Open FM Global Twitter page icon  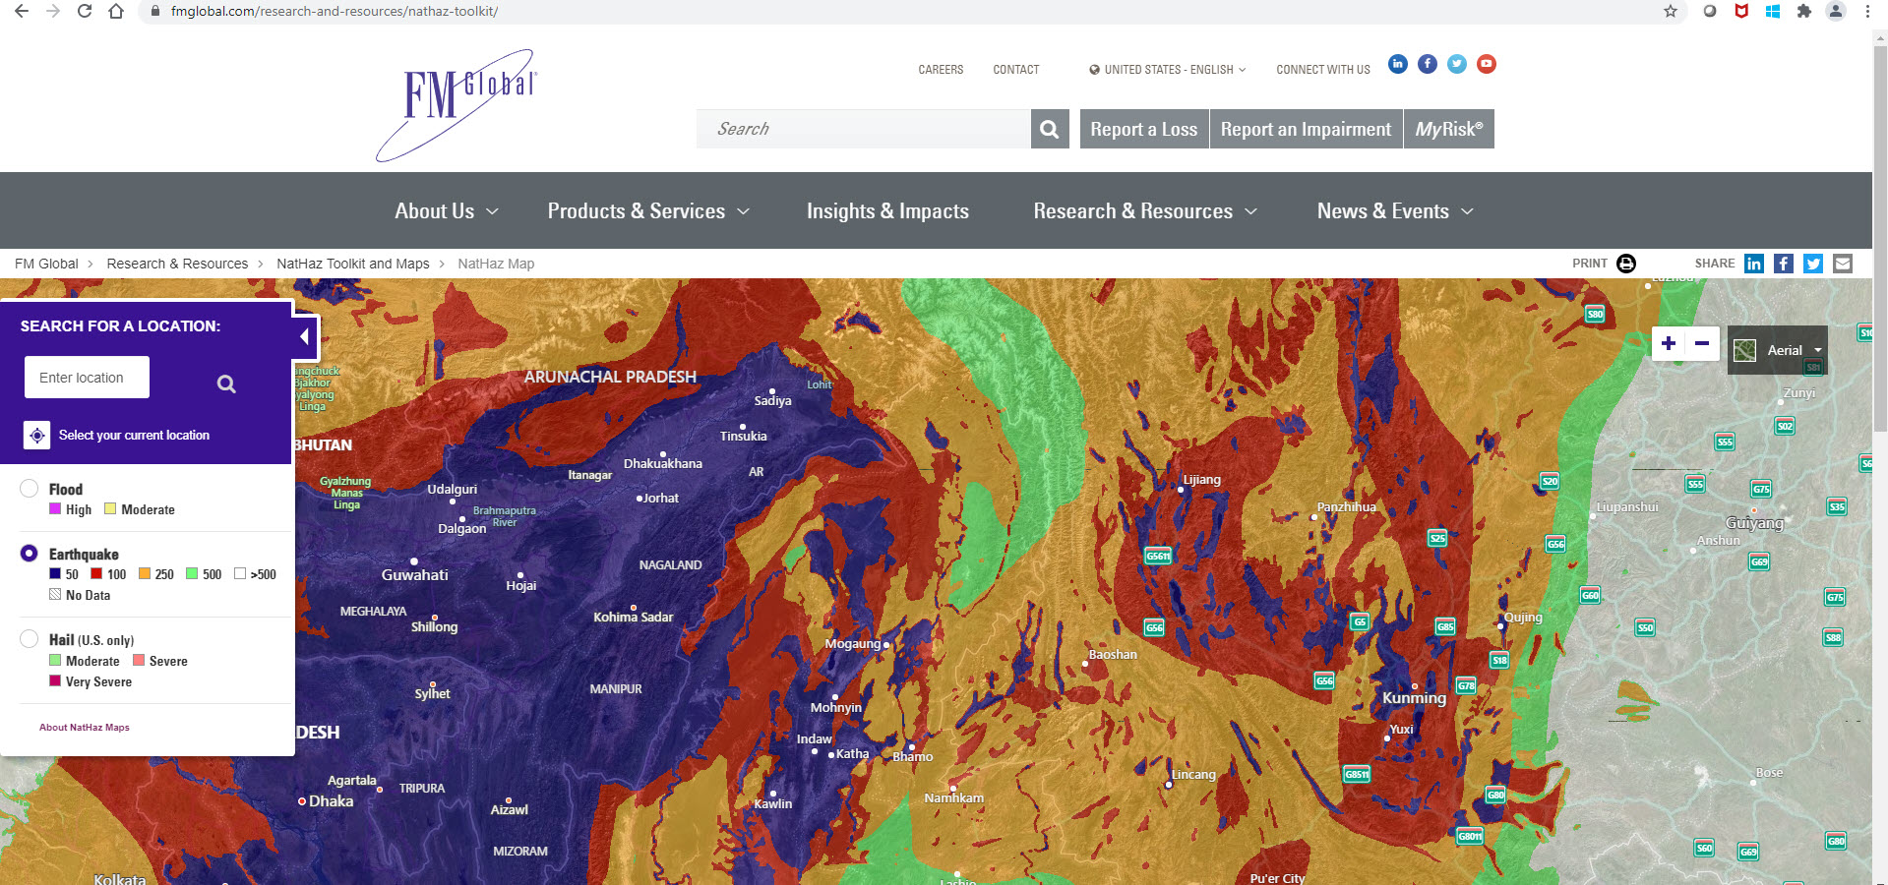(1457, 64)
